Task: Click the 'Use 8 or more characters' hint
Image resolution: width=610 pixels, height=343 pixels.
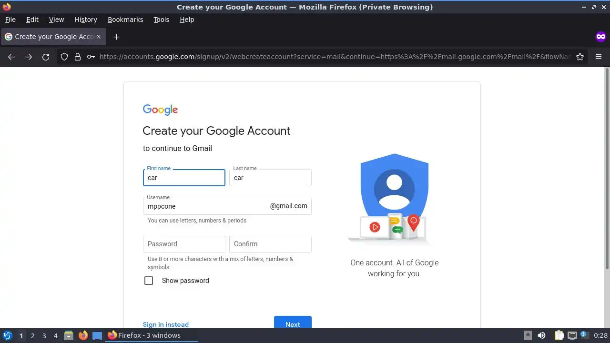Action: tap(220, 263)
